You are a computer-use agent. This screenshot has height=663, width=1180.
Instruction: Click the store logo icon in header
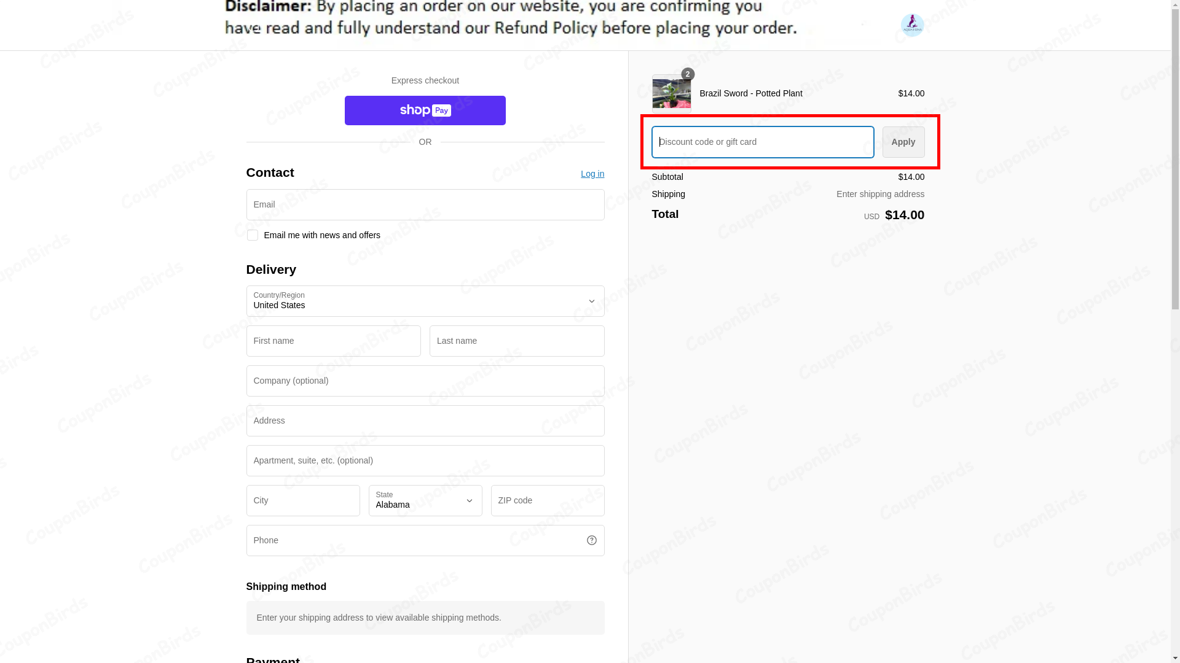(x=912, y=25)
